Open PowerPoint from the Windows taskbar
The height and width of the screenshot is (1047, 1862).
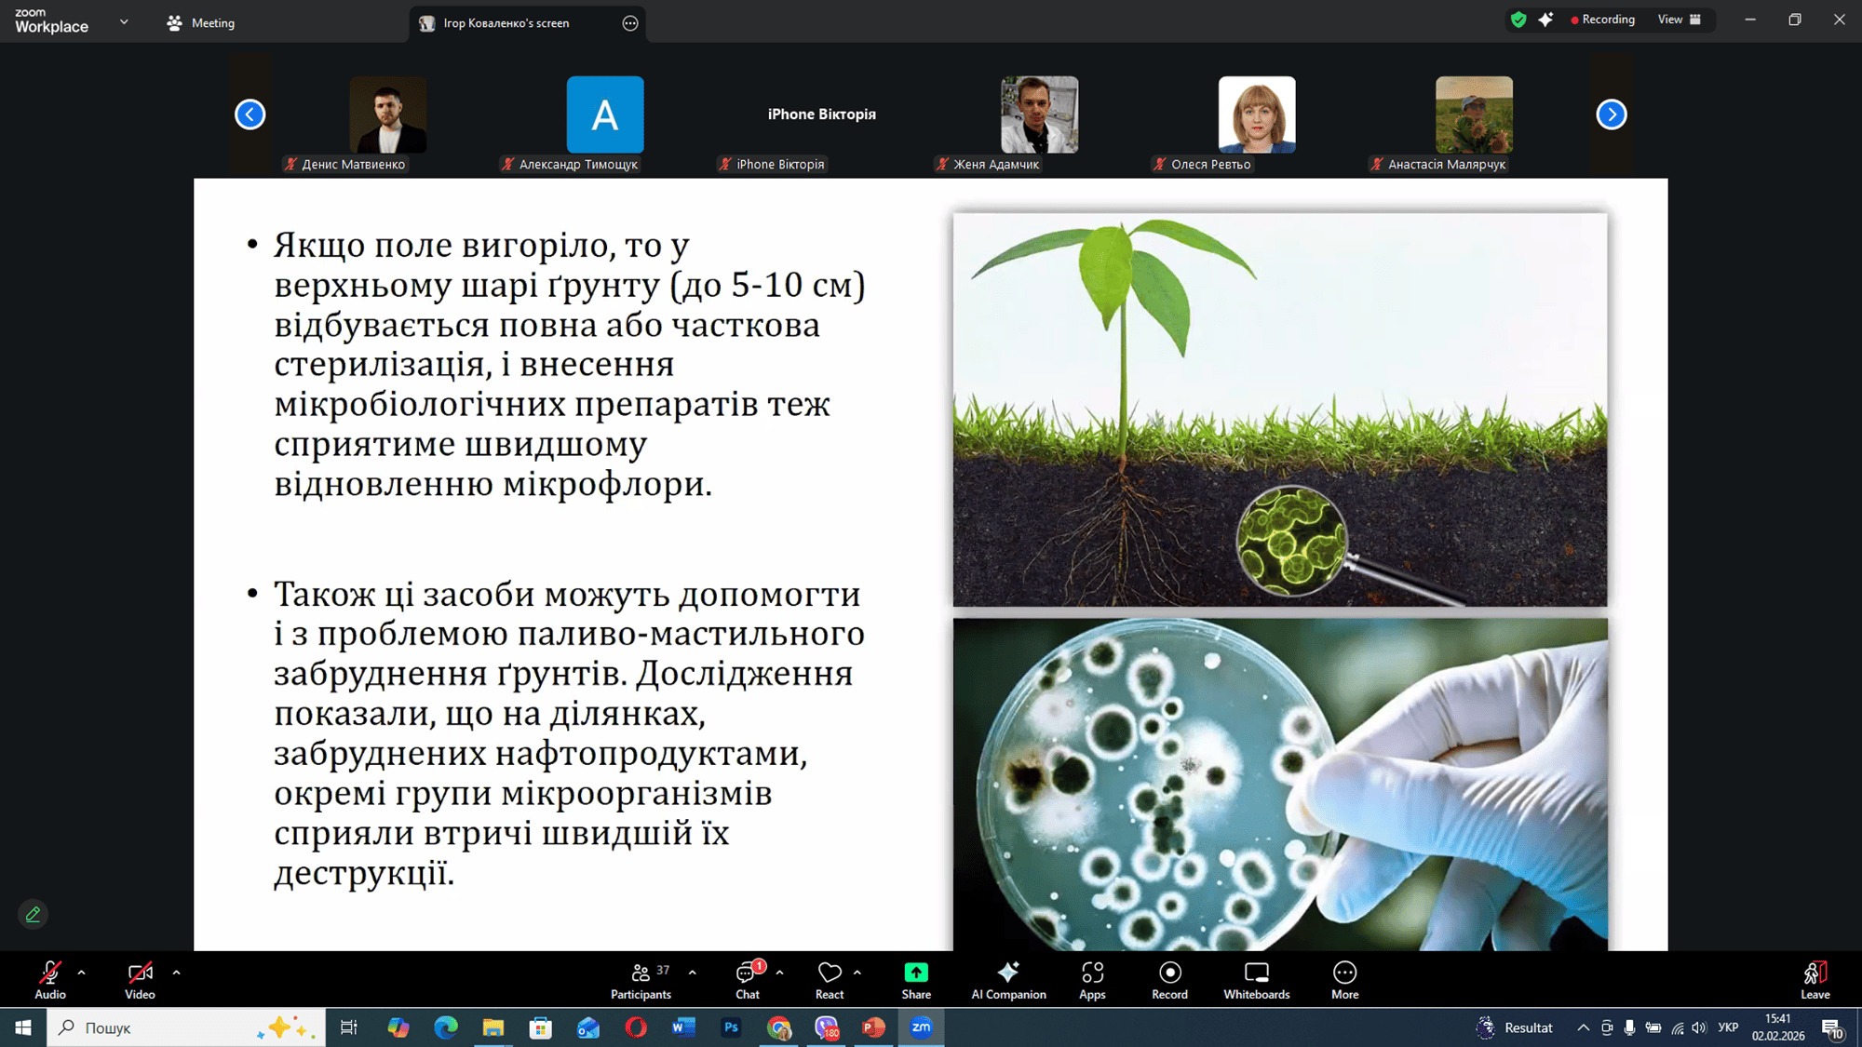tap(873, 1027)
